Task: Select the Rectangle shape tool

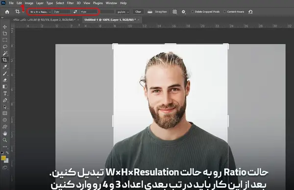Action: click(x=5, y=113)
